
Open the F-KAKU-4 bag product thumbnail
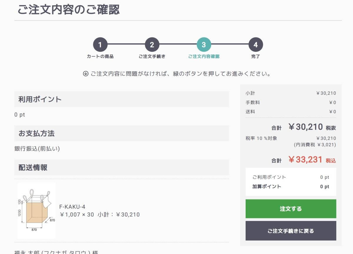pos(36,210)
